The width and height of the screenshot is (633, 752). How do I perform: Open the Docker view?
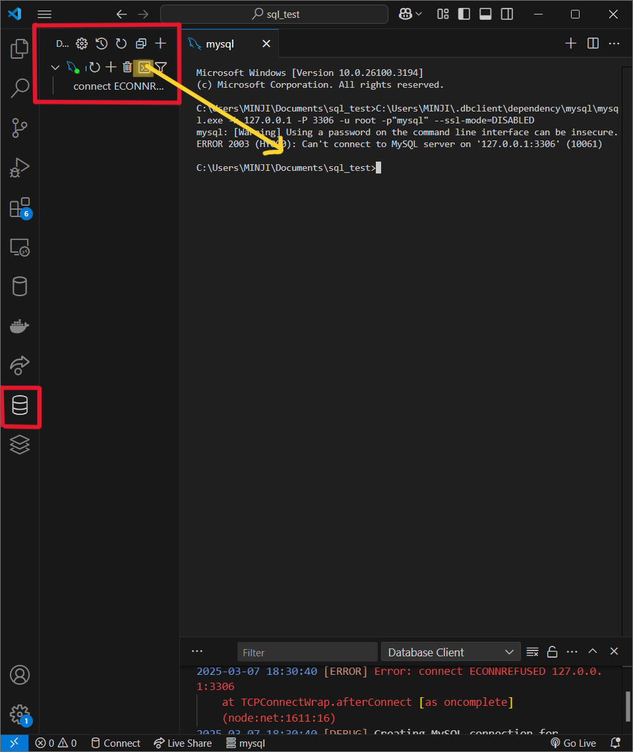point(19,326)
